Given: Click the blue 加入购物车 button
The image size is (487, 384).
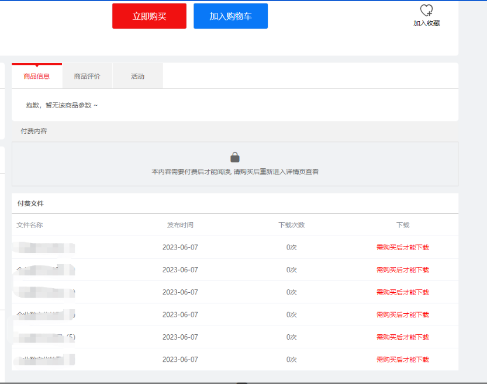Looking at the screenshot, I should (x=230, y=16).
